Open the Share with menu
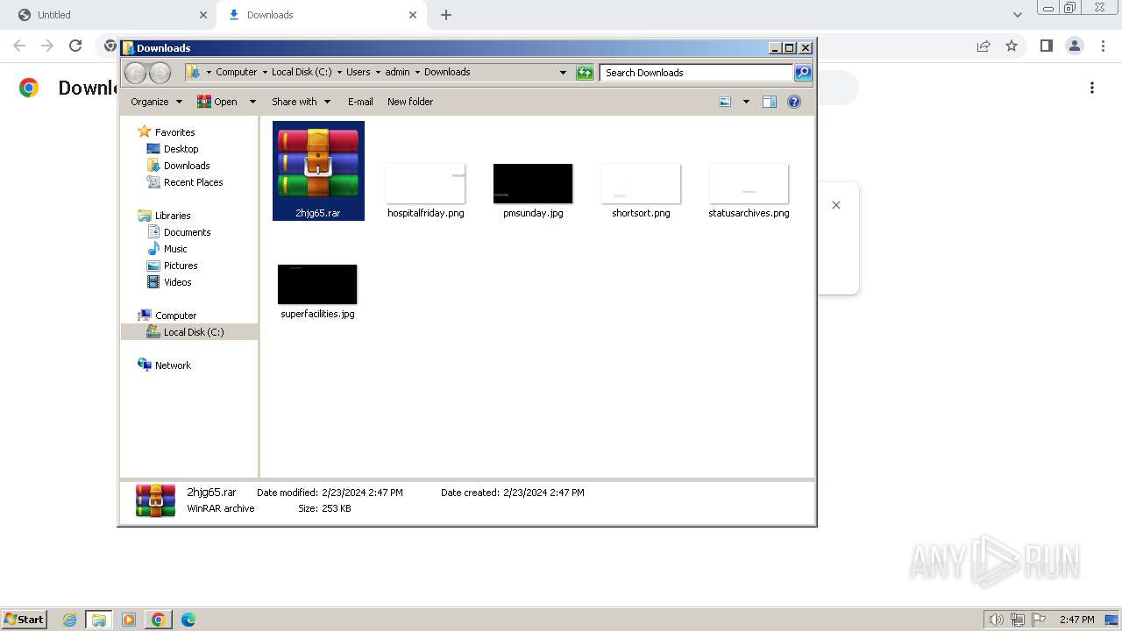This screenshot has width=1122, height=631. coord(301,102)
